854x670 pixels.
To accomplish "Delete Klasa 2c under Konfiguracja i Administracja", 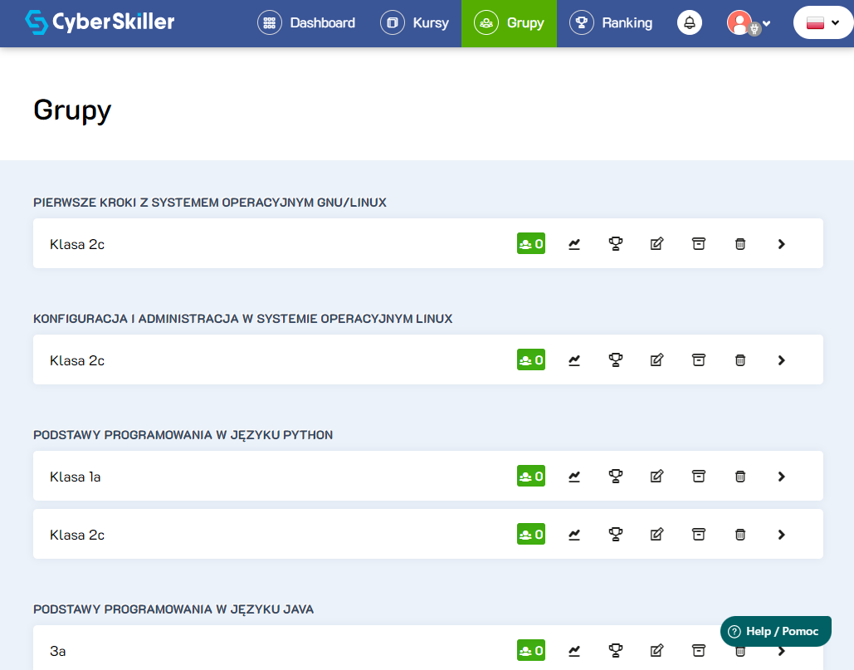I will [x=740, y=360].
